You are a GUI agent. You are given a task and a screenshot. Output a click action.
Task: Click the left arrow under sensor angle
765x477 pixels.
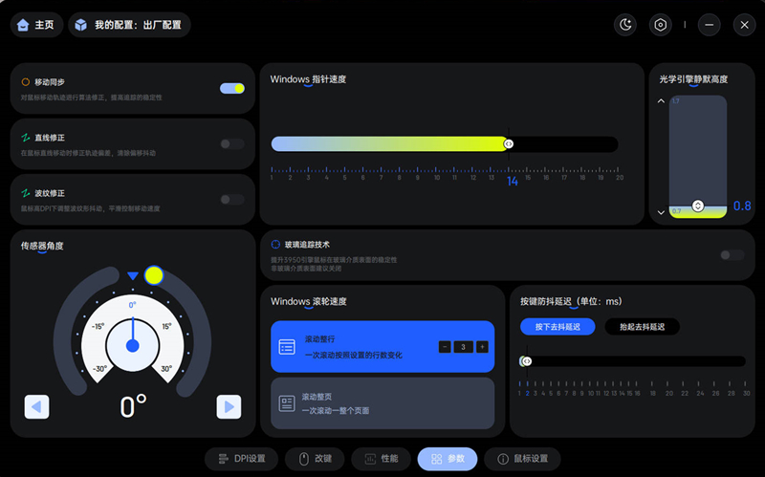click(36, 406)
